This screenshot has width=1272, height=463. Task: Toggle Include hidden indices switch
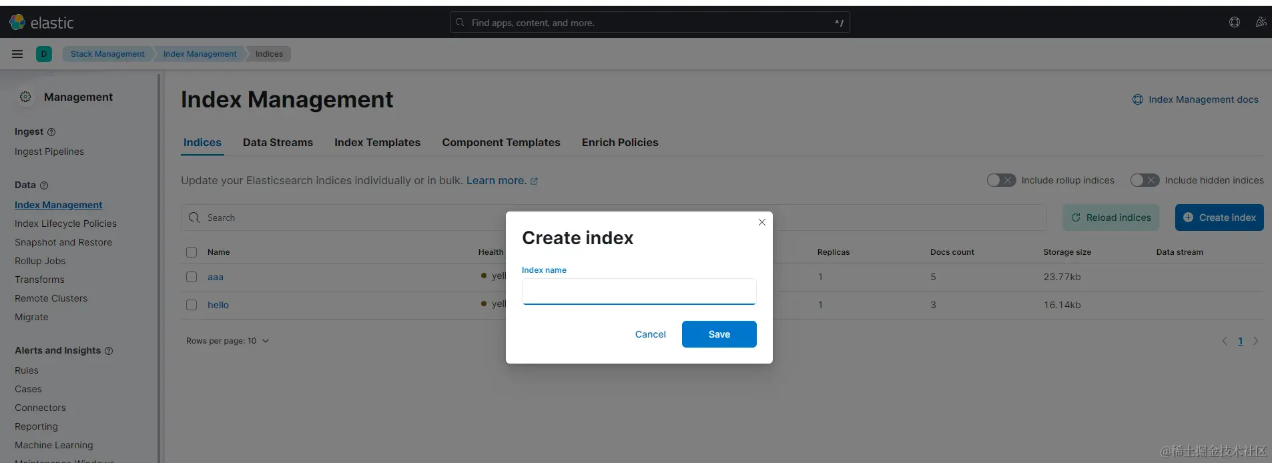[1145, 180]
